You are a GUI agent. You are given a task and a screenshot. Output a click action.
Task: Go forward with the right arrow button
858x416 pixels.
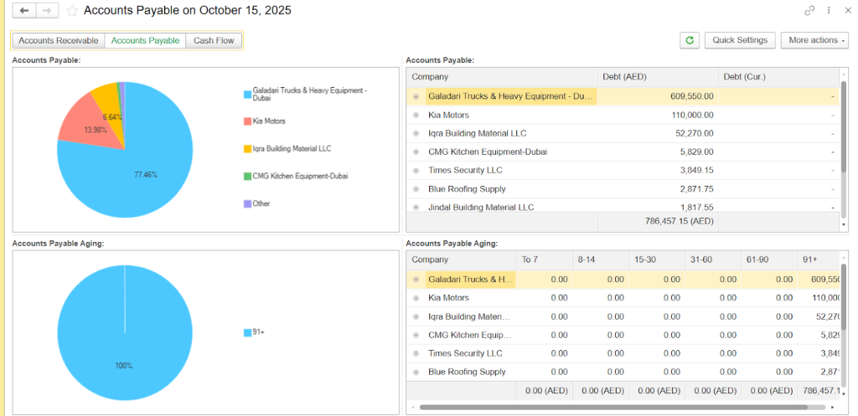point(48,10)
